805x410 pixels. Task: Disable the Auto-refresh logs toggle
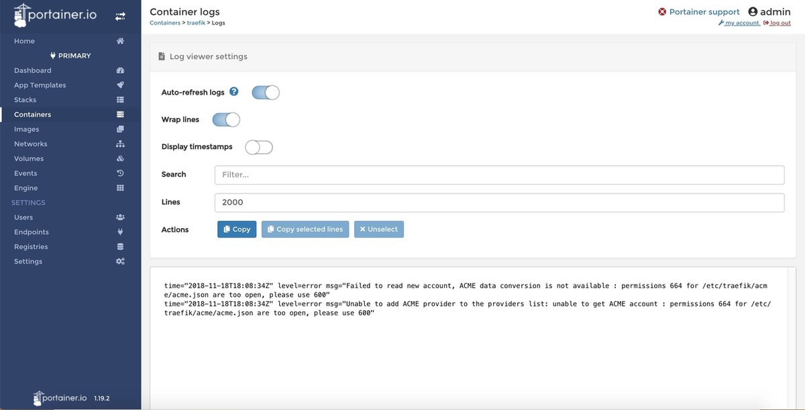pyautogui.click(x=266, y=93)
